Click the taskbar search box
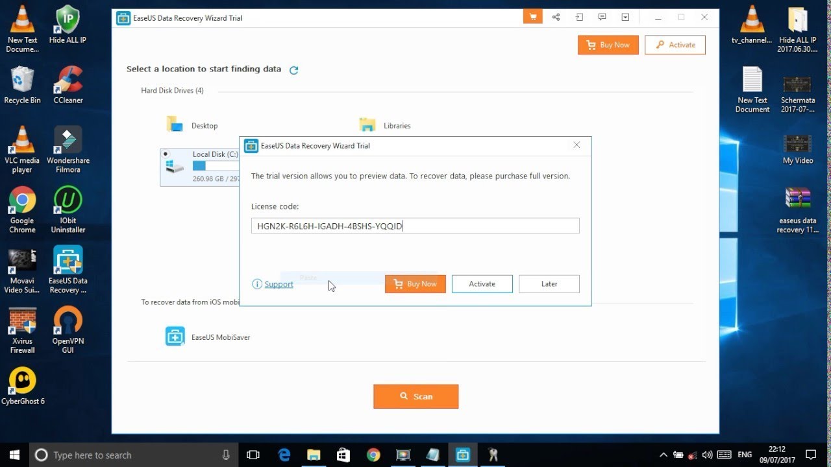The image size is (831, 467). [133, 455]
